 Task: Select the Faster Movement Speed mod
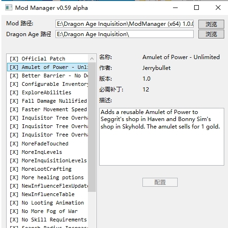(48, 109)
